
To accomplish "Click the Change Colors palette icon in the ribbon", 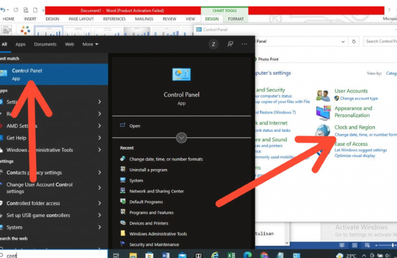I will coord(25,31).
